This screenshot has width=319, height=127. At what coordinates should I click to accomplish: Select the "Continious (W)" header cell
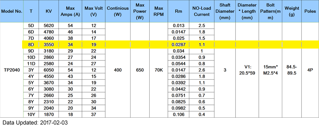(x=118, y=12)
